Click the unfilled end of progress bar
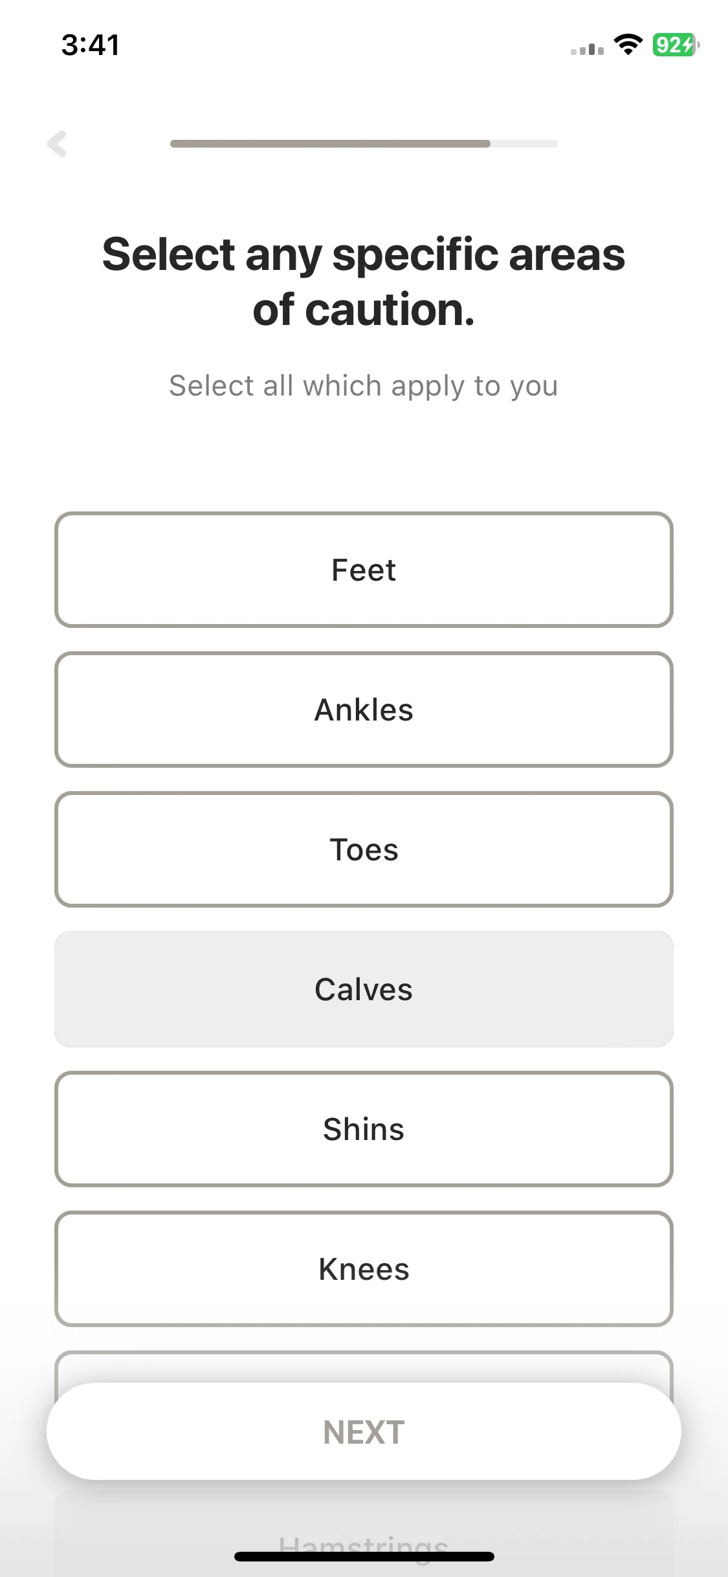Screen dimensions: 728x1577 click(x=524, y=144)
